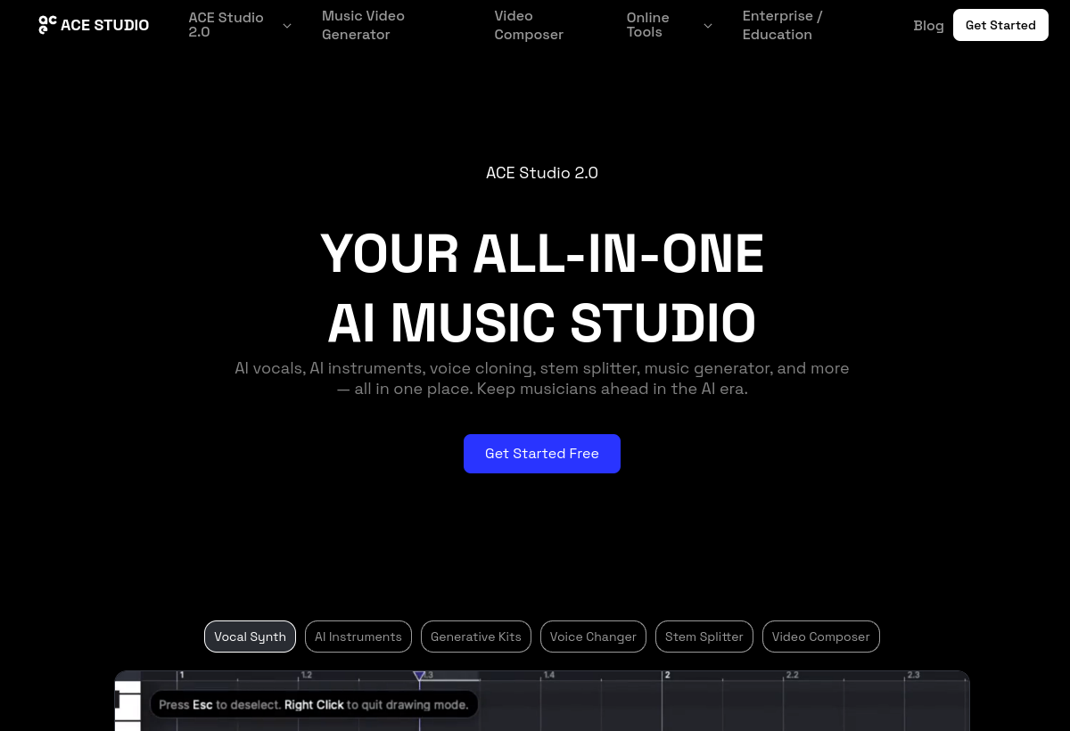
Task: Click the ACE Studio 2.0 nav label
Action: tap(226, 25)
